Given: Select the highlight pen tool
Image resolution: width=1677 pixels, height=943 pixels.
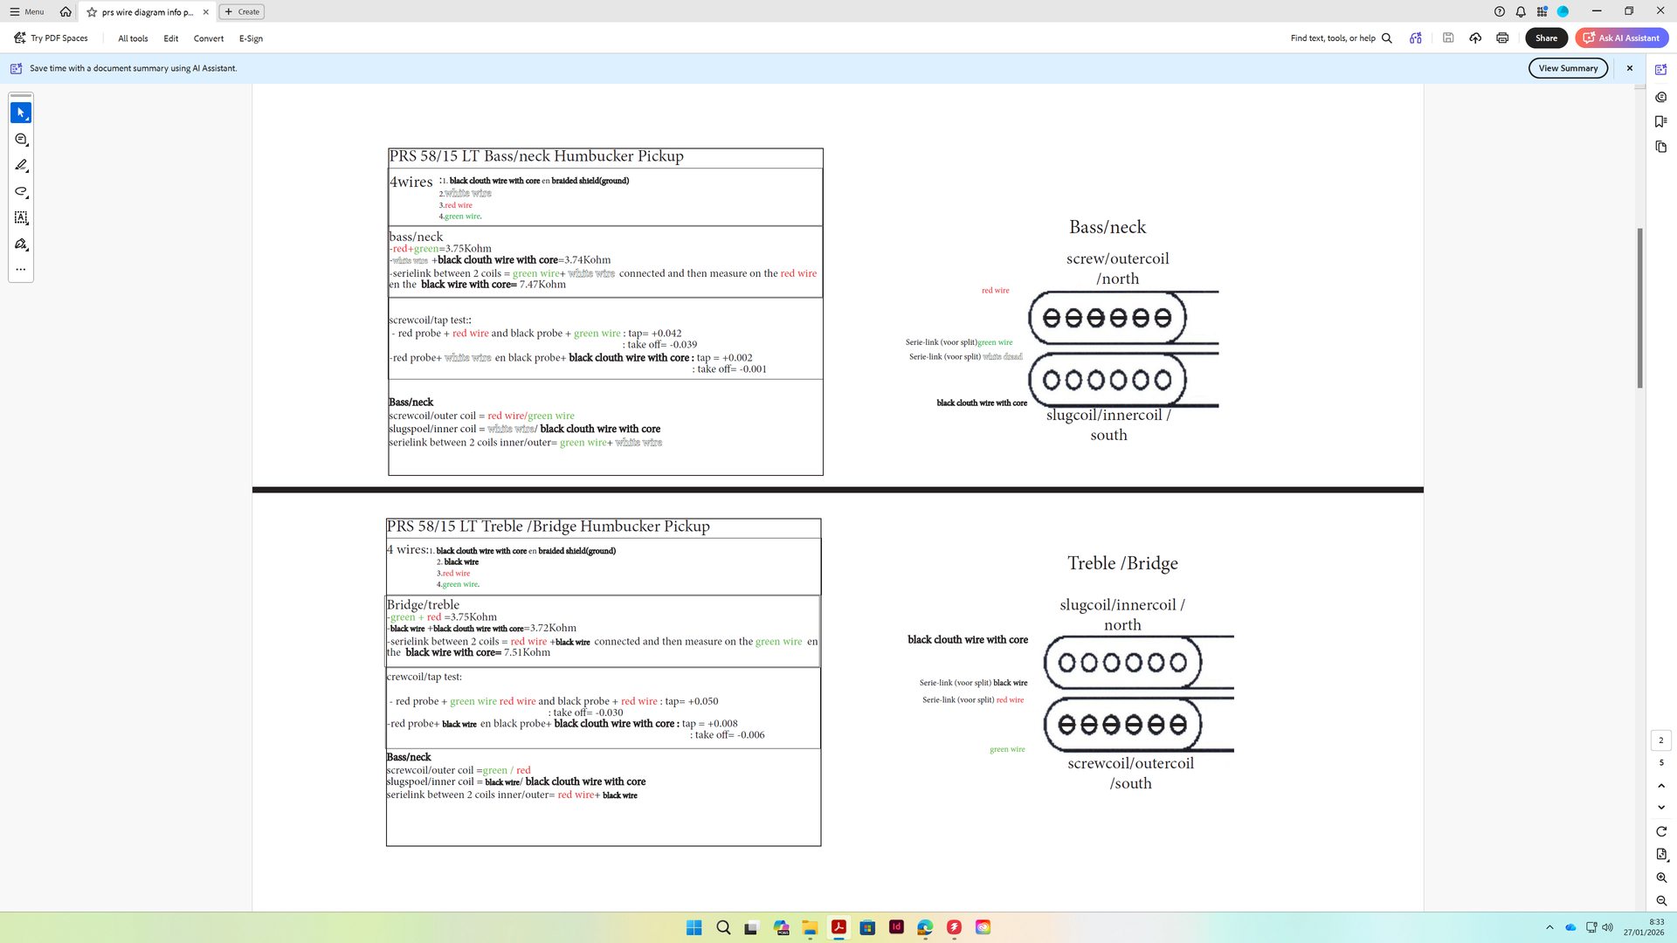Looking at the screenshot, I should [21, 165].
